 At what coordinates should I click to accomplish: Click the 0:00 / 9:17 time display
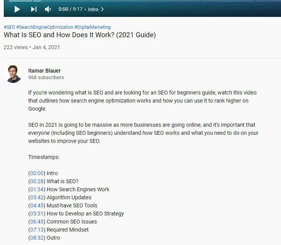(70, 9)
